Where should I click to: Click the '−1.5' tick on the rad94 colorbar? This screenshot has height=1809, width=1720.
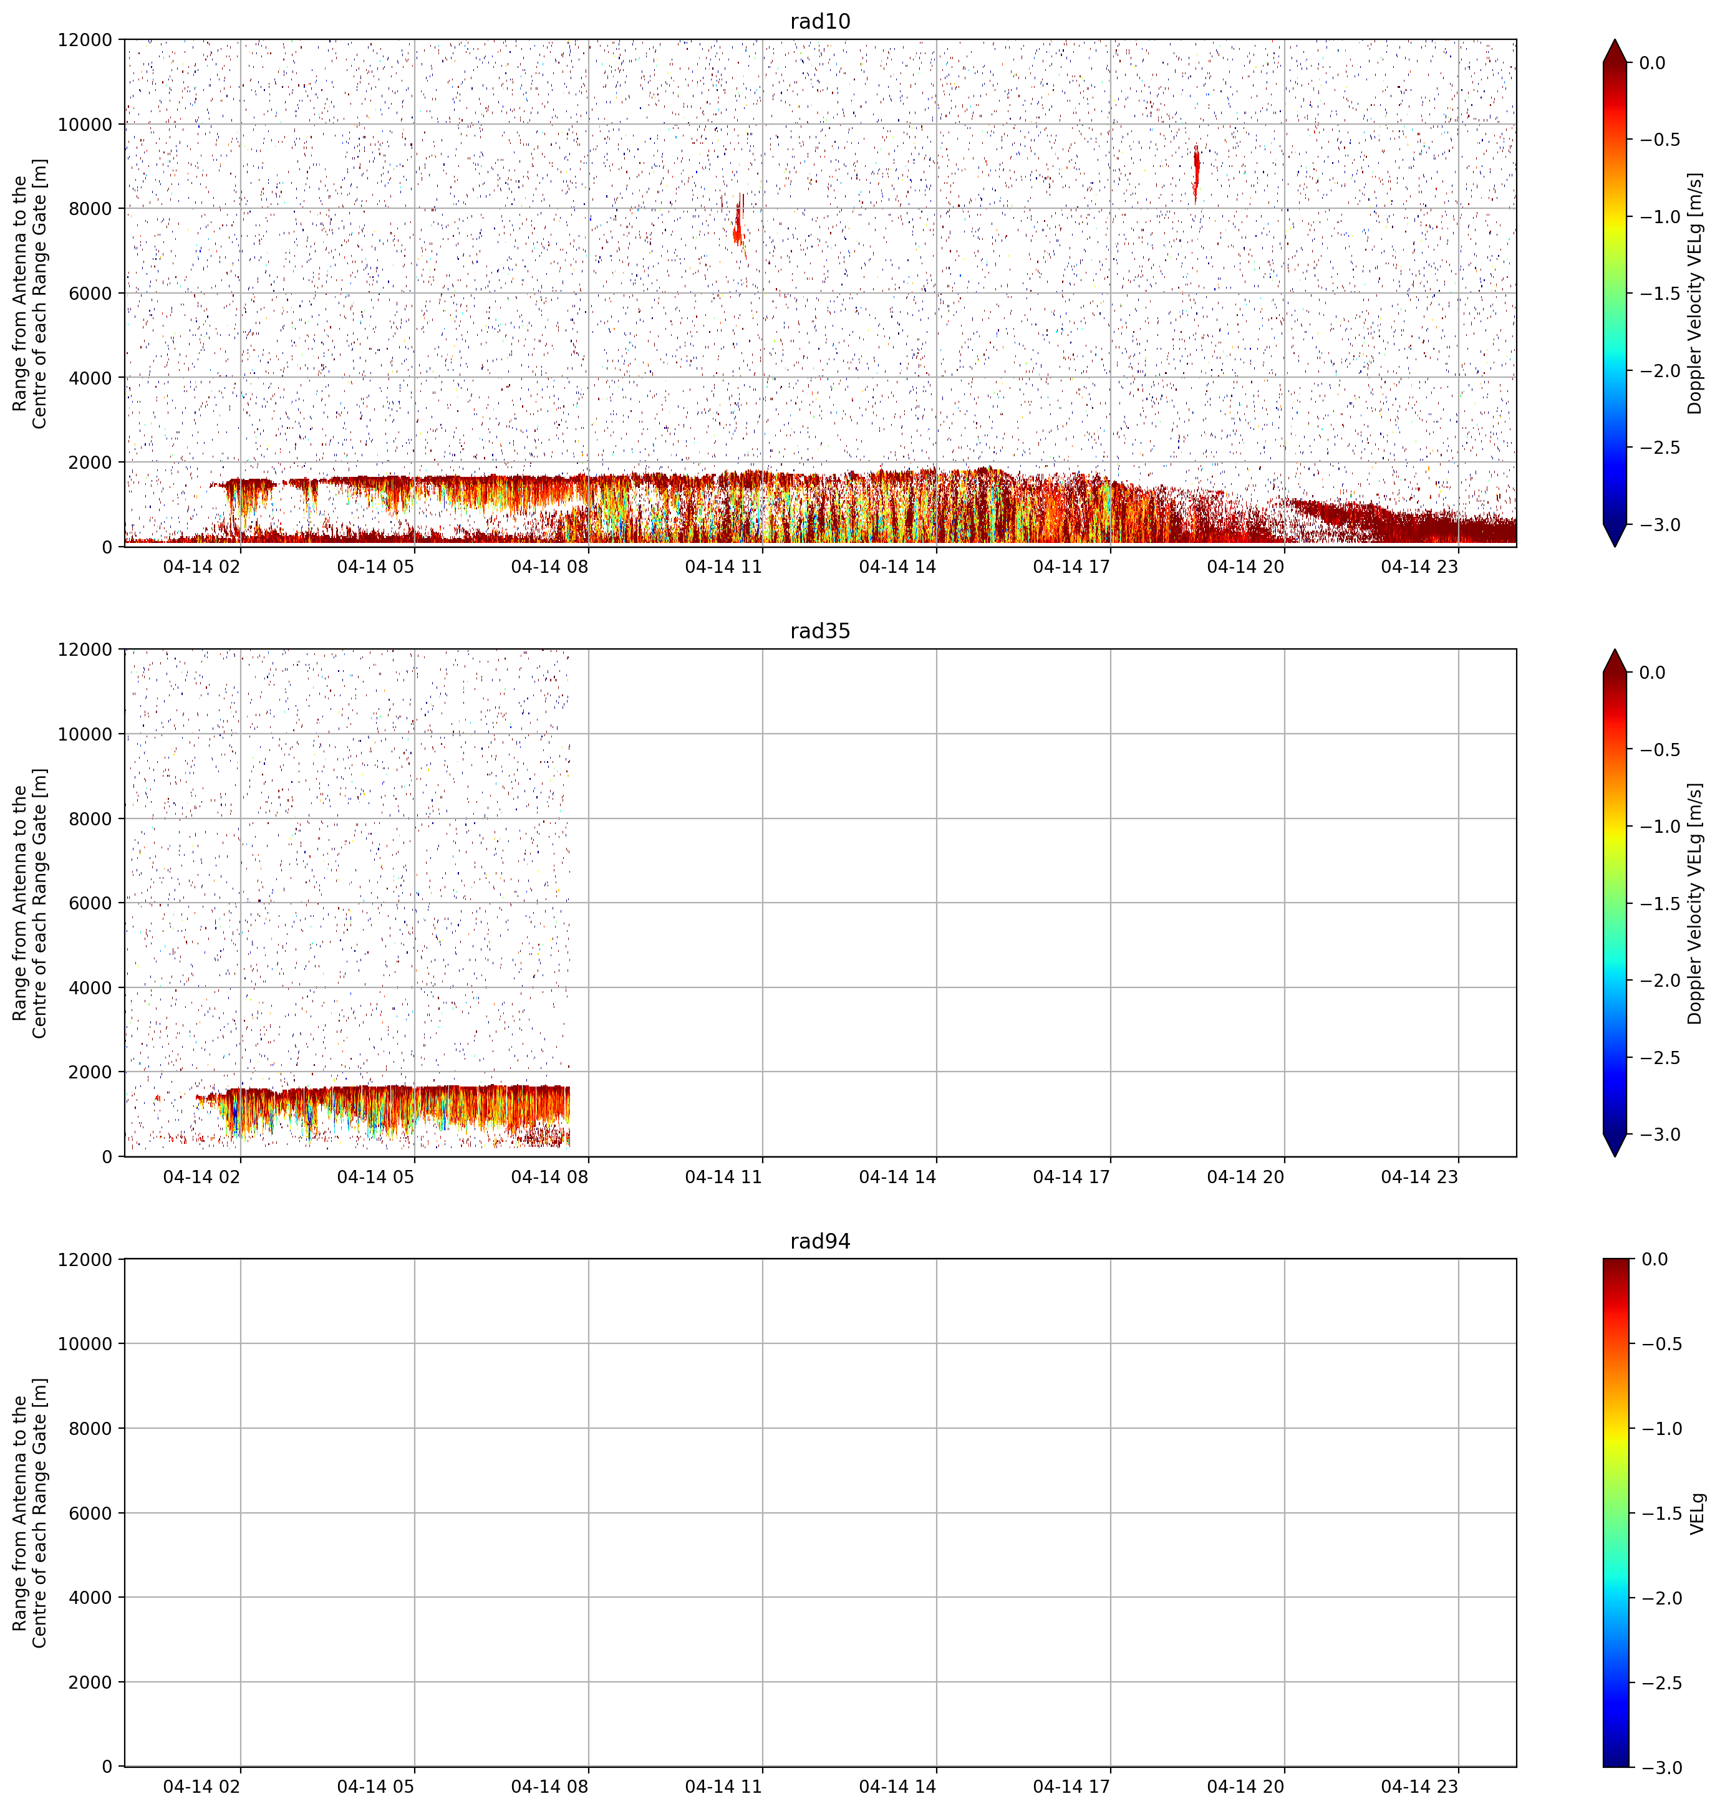1662,1513
